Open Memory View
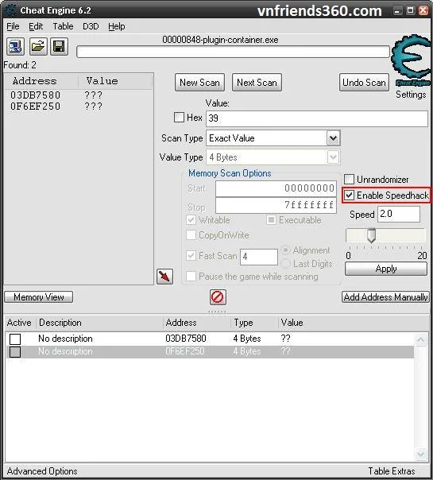Image resolution: width=433 pixels, height=480 pixels. click(39, 297)
